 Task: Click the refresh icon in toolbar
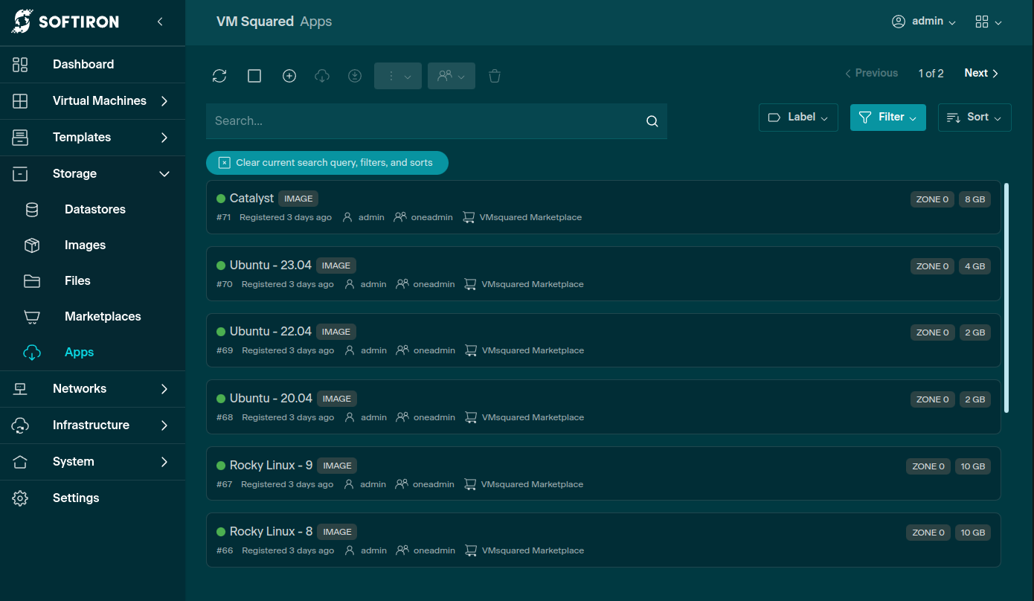coord(219,76)
